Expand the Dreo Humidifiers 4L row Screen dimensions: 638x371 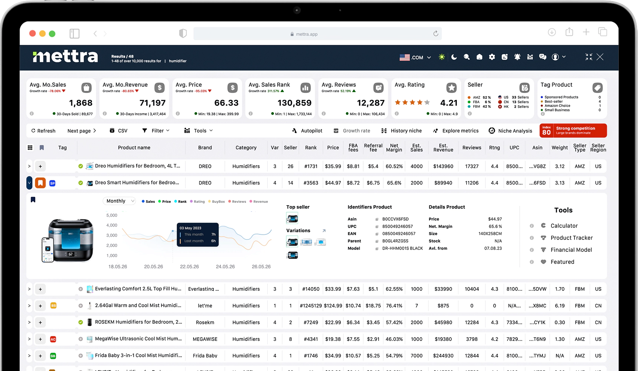click(29, 166)
